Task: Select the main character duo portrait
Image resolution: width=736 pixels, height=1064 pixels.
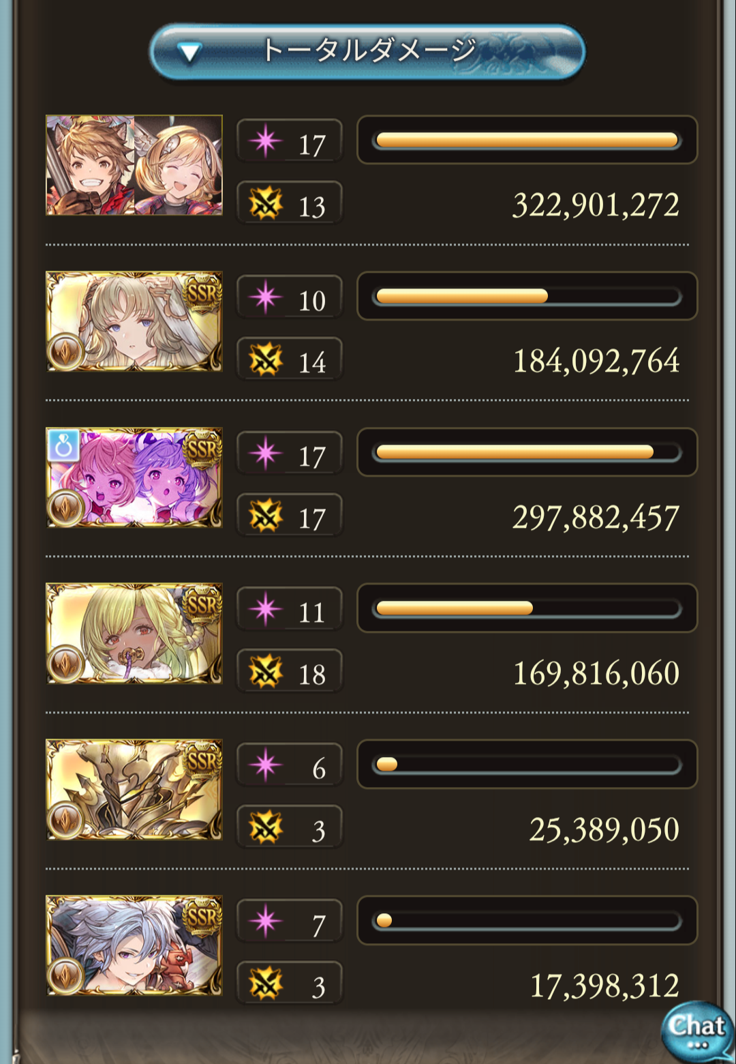Action: (x=134, y=165)
